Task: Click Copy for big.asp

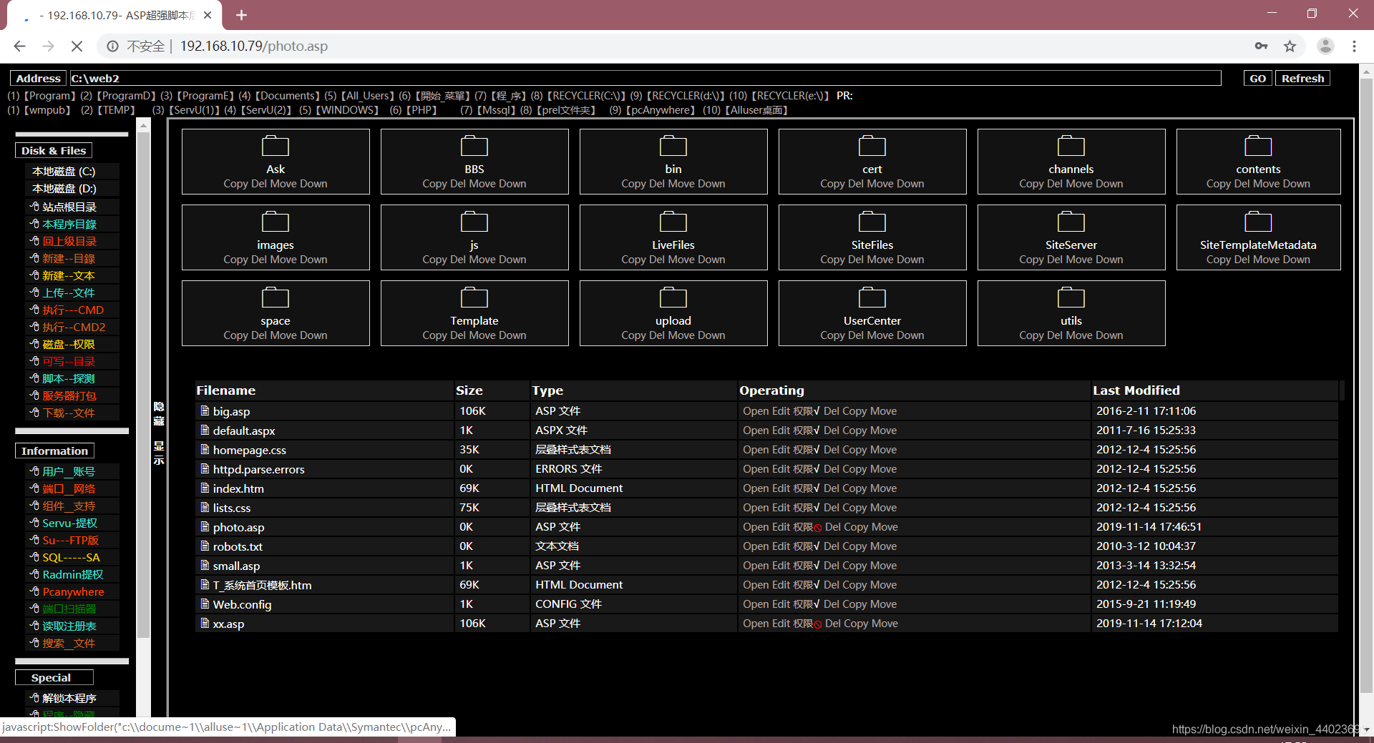Action: [854, 411]
